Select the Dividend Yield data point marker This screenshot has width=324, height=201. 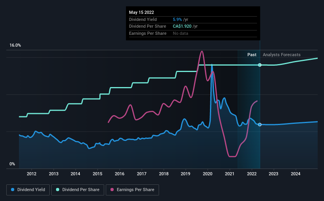tap(260, 125)
